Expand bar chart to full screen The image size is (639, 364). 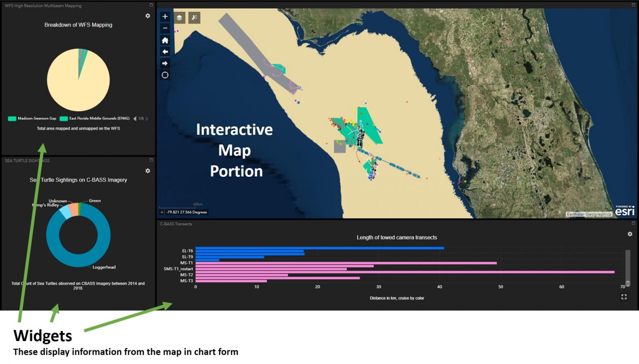coord(624,297)
